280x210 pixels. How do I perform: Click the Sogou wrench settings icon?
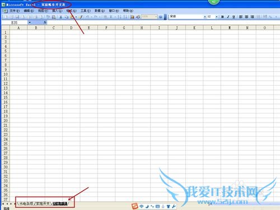point(174,206)
